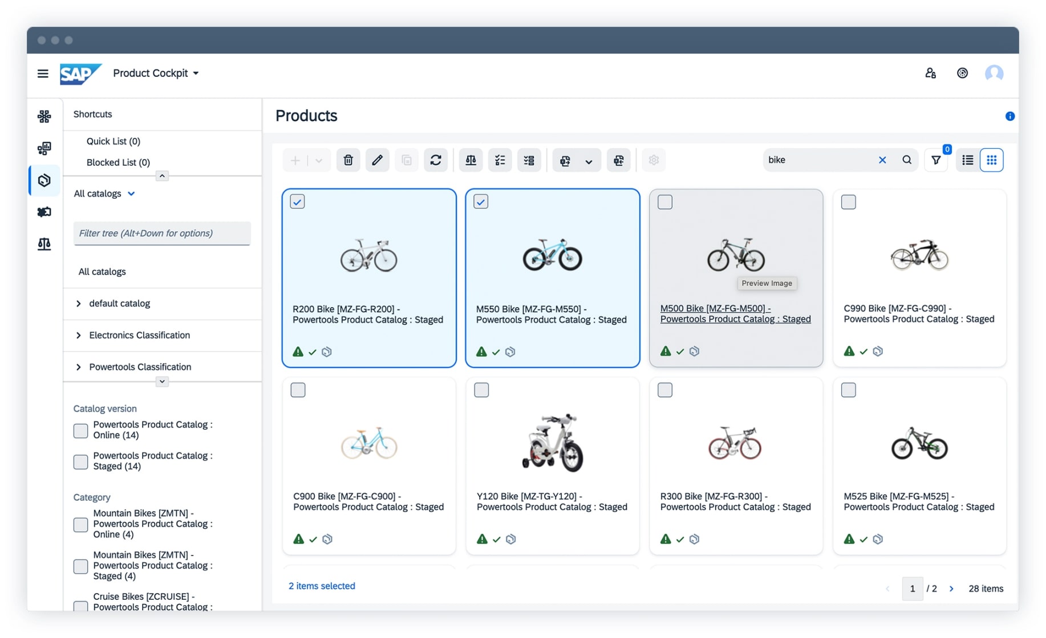The image size is (1046, 638).
Task: Click the clone/copy toolbar icon
Action: point(407,161)
